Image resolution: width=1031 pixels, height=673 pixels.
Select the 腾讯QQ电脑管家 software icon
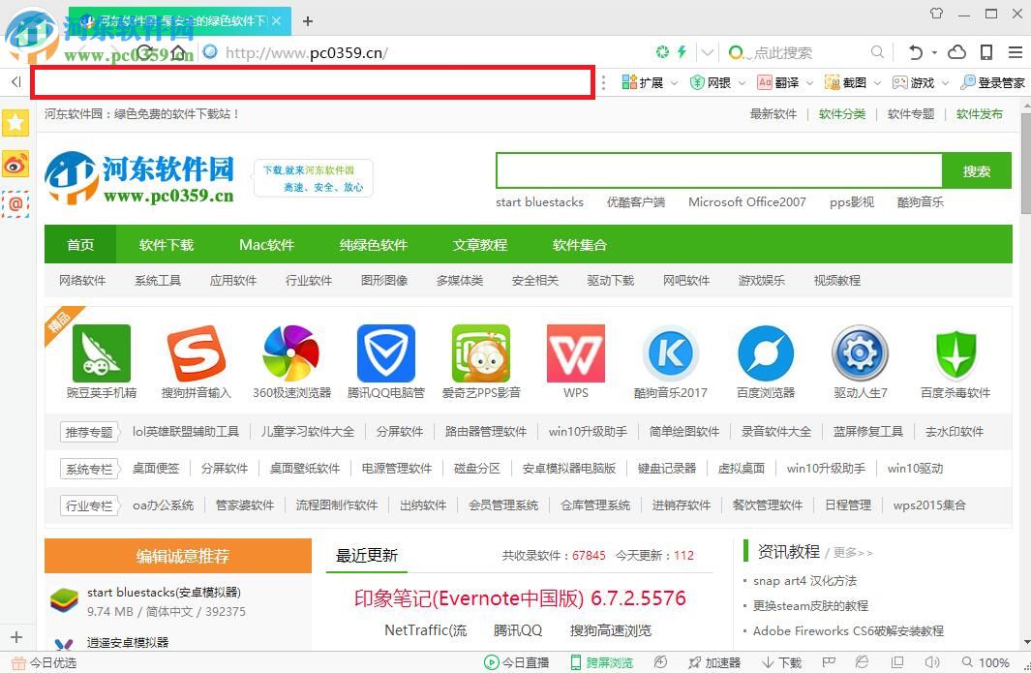[385, 354]
